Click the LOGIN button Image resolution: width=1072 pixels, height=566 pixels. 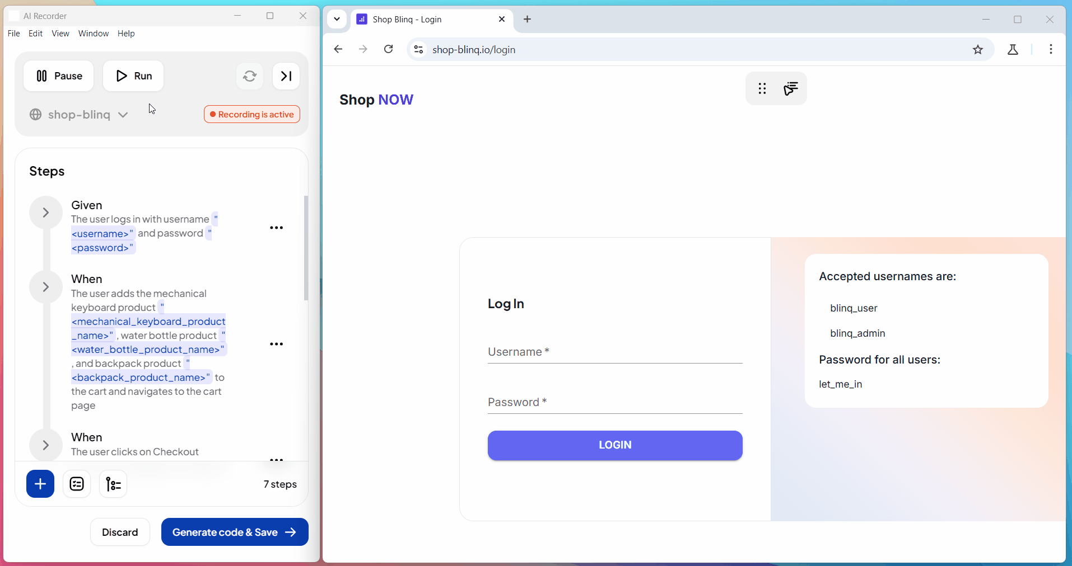pos(615,445)
